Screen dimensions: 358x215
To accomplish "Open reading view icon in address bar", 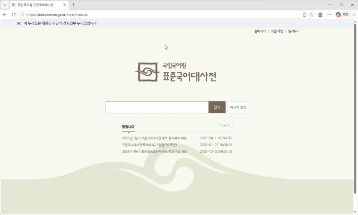I will point(305,15).
